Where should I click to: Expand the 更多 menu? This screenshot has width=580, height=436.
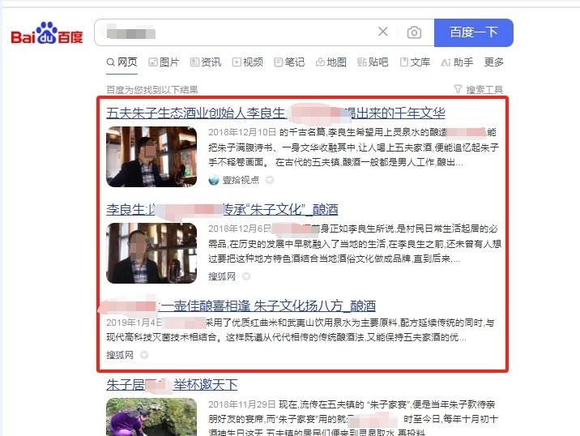(x=494, y=62)
